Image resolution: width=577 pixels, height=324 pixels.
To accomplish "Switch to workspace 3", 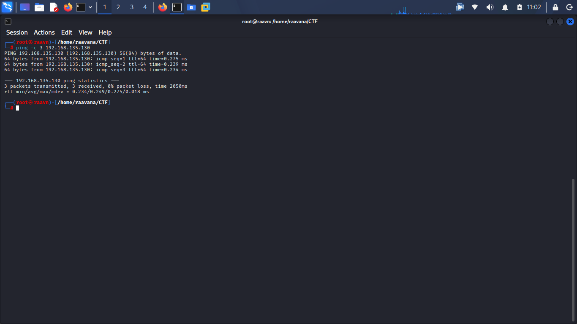I will [x=132, y=7].
